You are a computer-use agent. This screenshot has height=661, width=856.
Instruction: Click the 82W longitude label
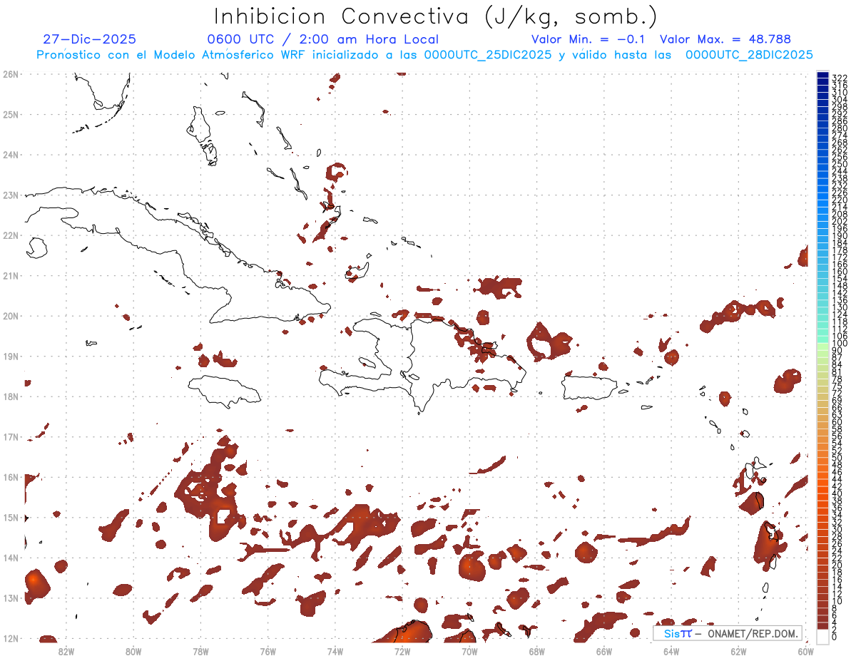click(66, 652)
